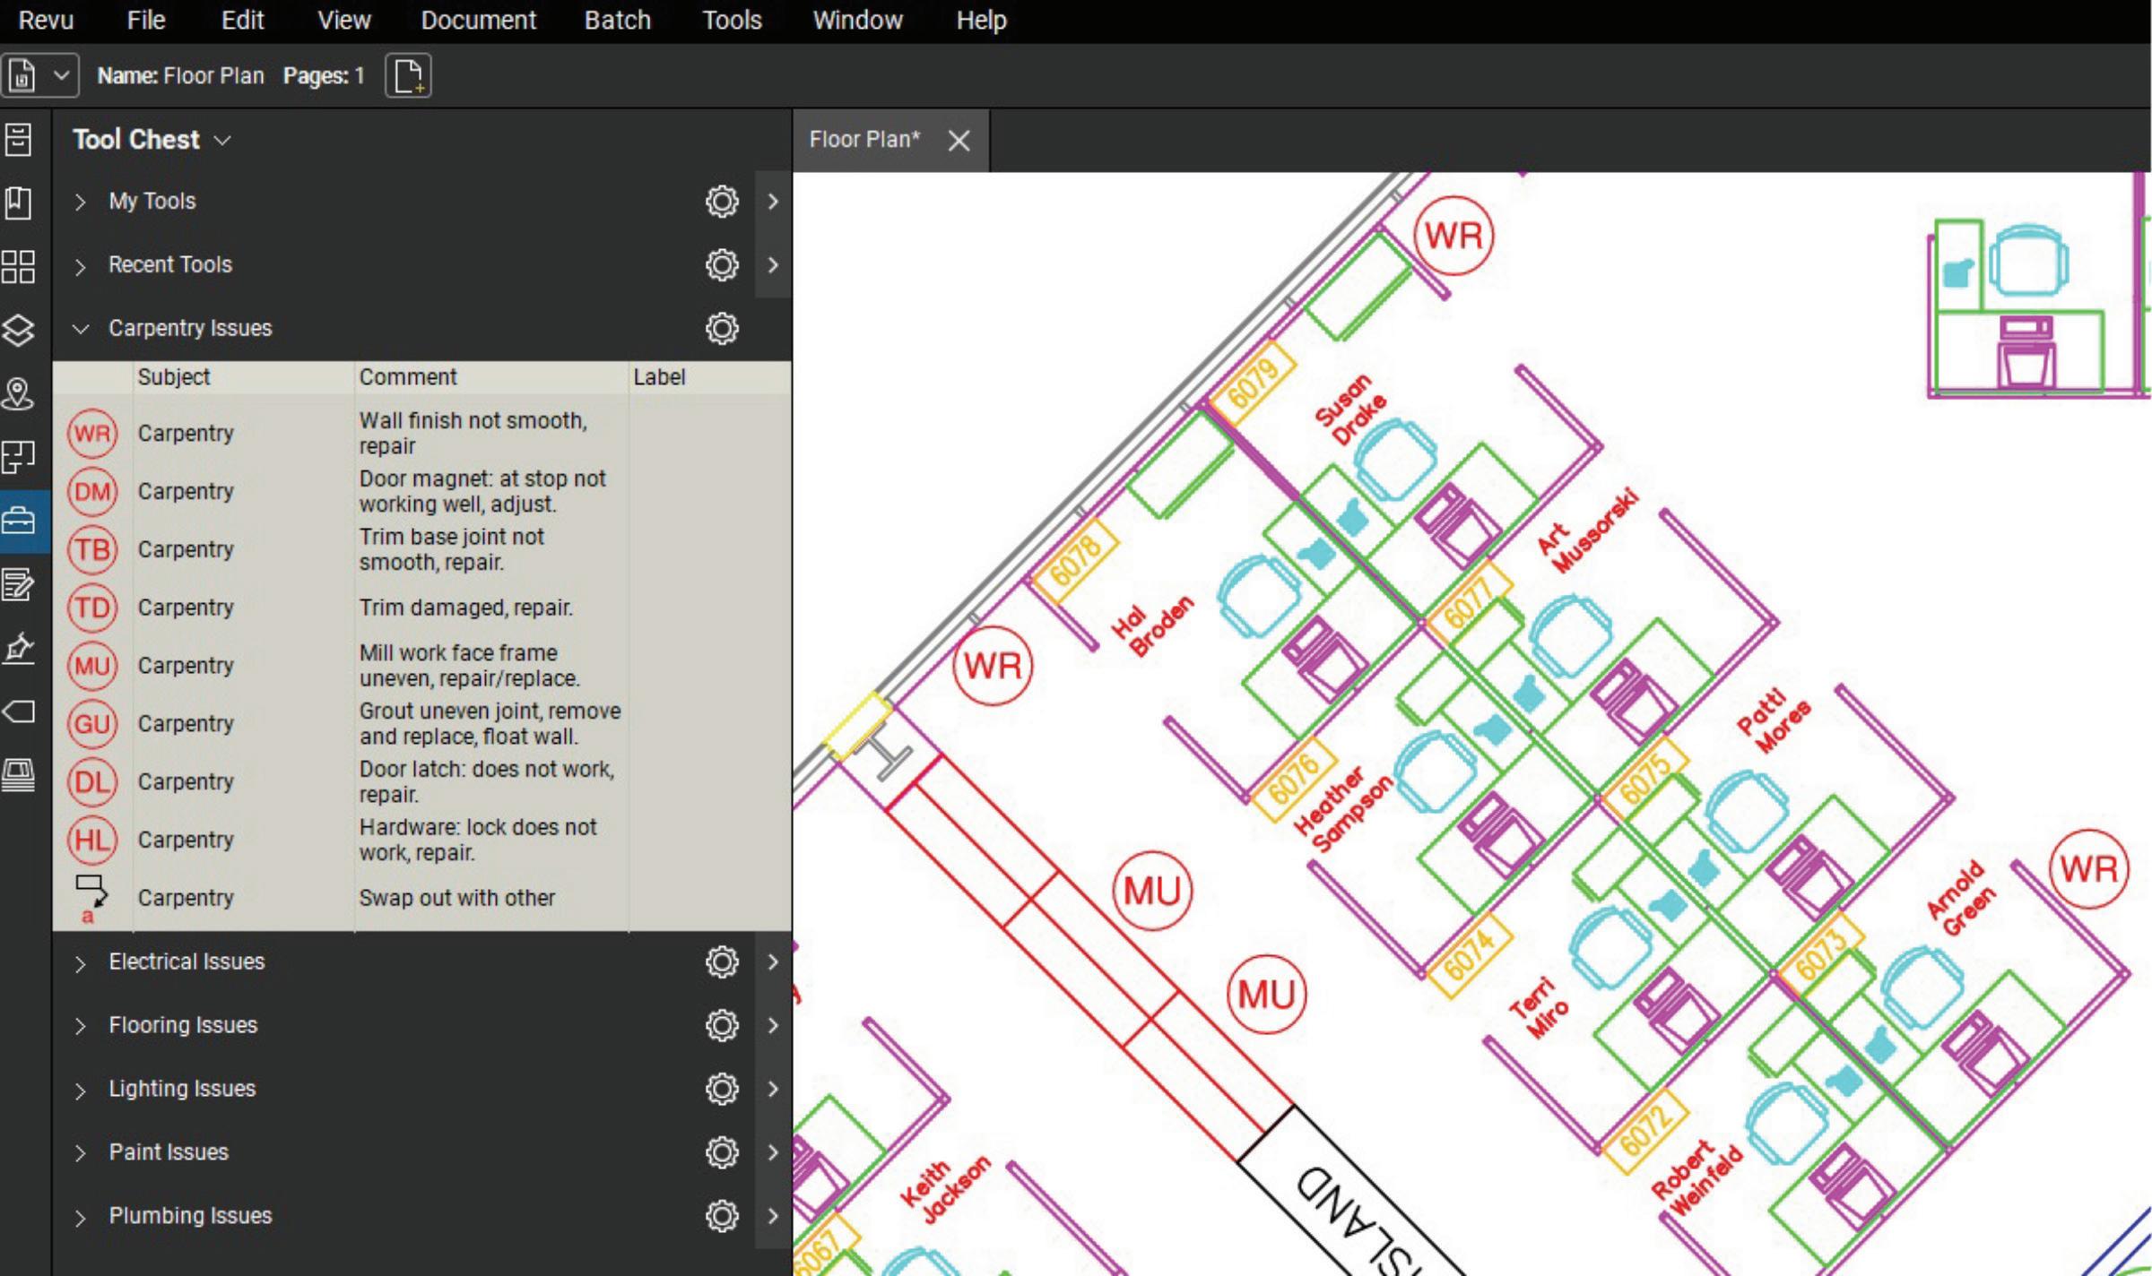2152x1276 pixels.
Task: Sort by the Label column header
Action: point(659,377)
